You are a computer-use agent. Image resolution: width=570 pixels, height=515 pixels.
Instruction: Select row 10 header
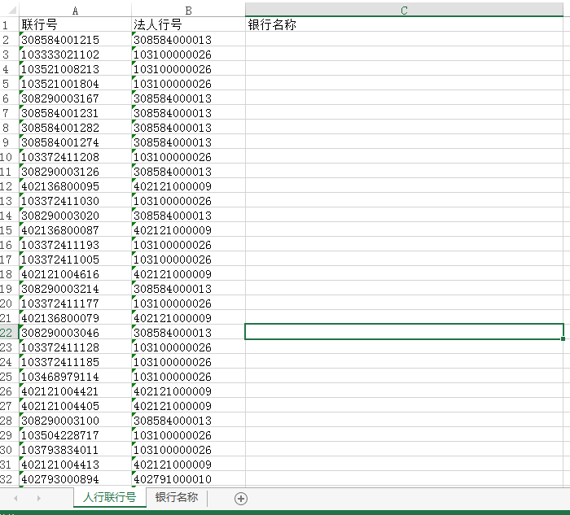click(9, 156)
